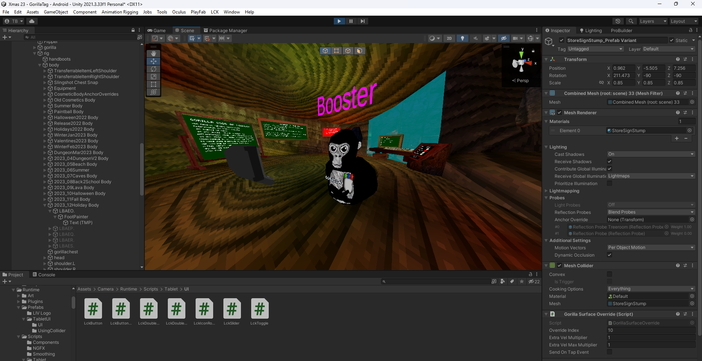Open the Layer dropdown showing Default

click(x=668, y=49)
